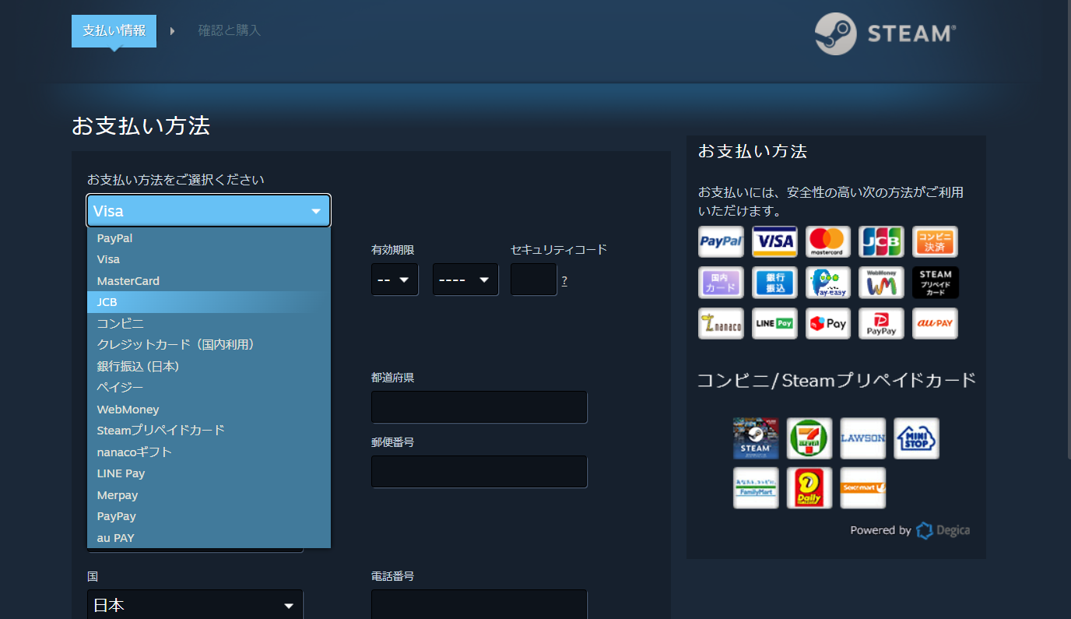Click the 郵便番号 input field

479,471
